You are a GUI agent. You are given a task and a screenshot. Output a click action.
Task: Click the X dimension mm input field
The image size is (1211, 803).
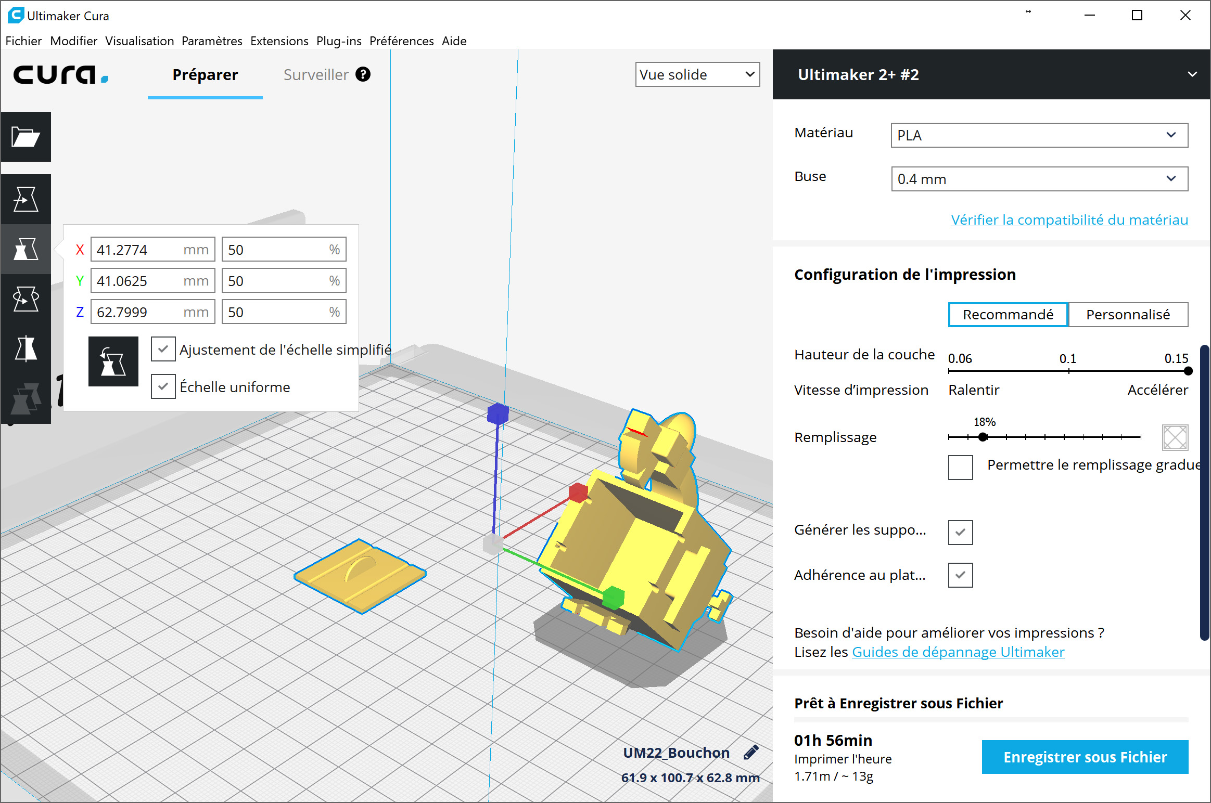[x=153, y=250]
